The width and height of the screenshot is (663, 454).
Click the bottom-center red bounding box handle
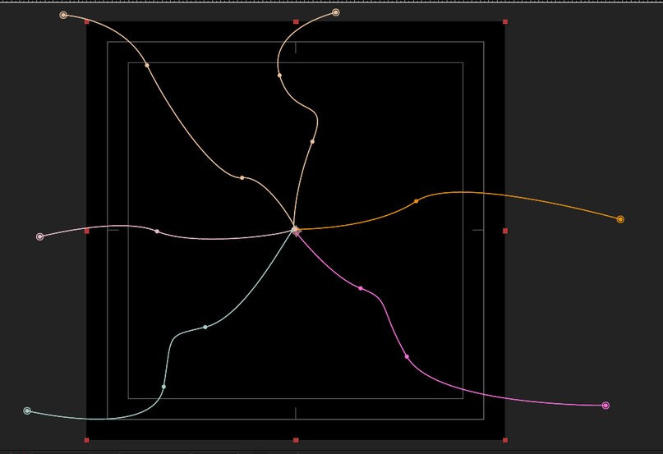296,441
